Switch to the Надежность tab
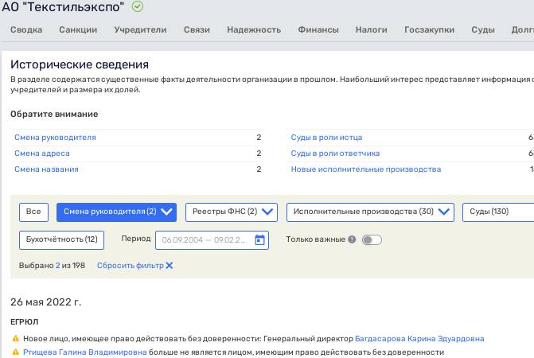 coord(254,30)
